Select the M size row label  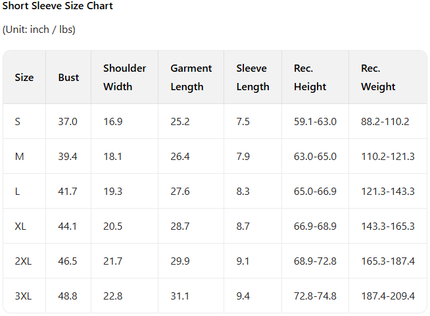pos(19,157)
